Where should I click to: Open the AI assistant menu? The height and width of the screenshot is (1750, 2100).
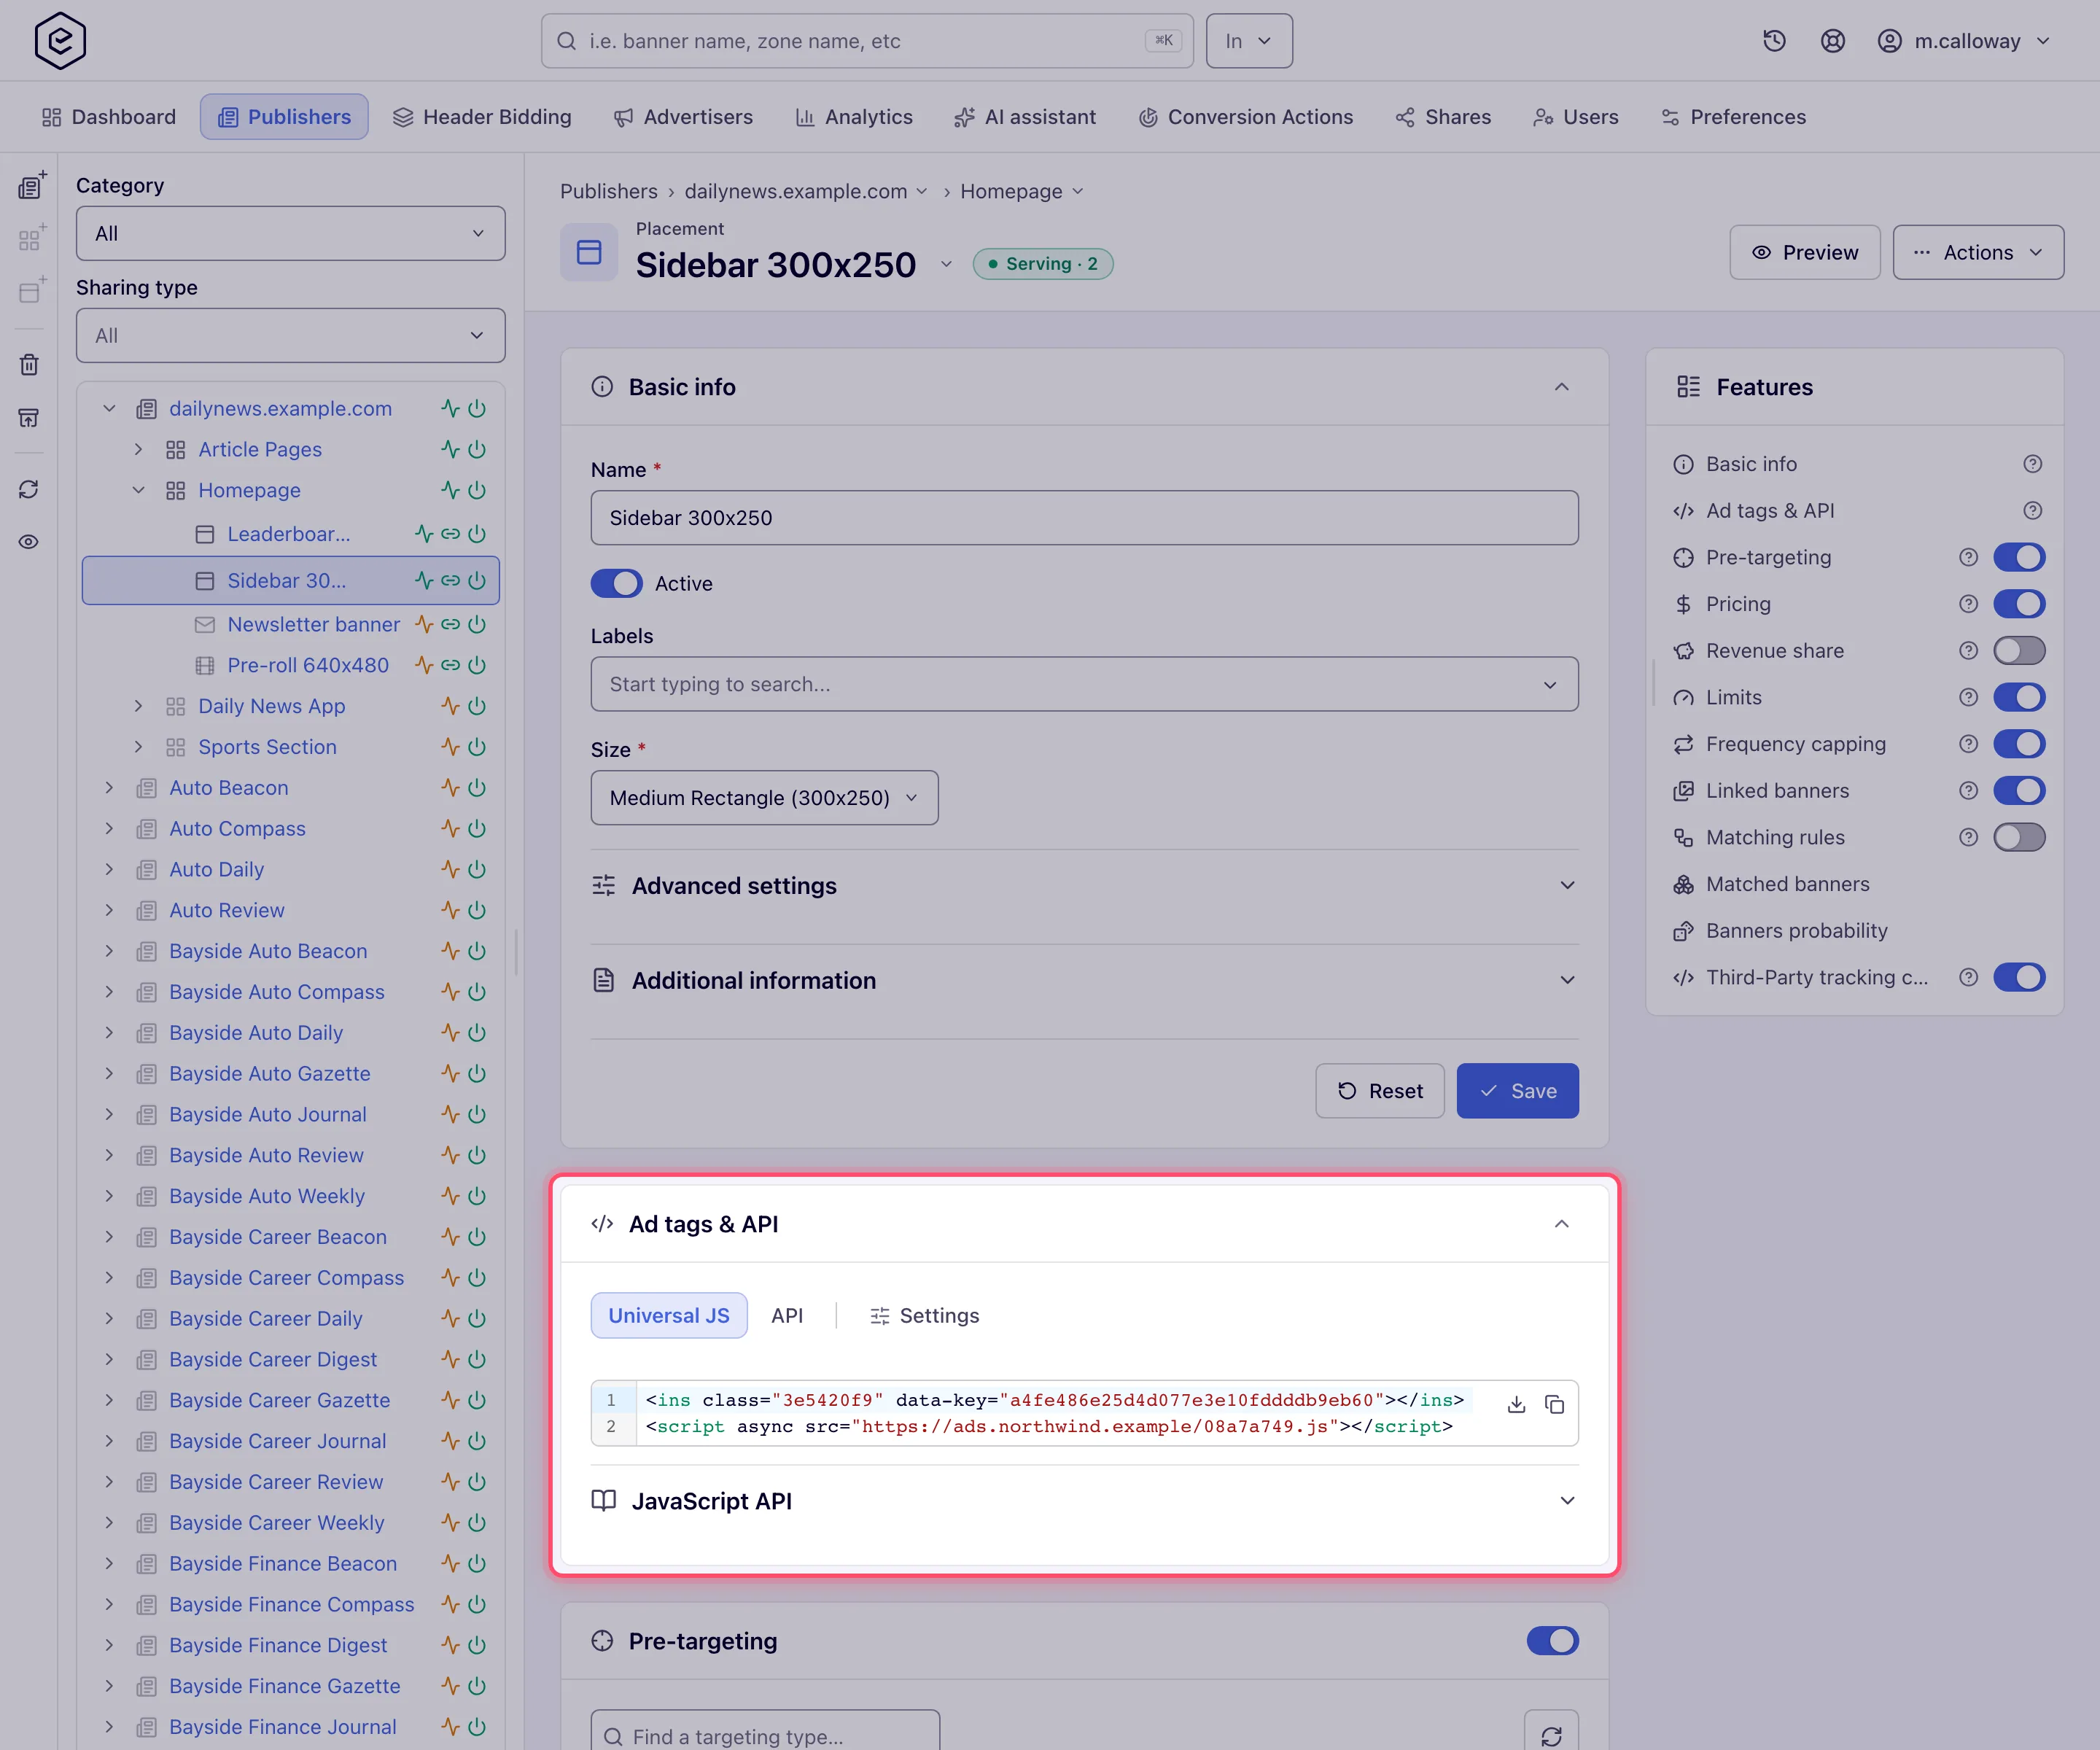(1025, 117)
